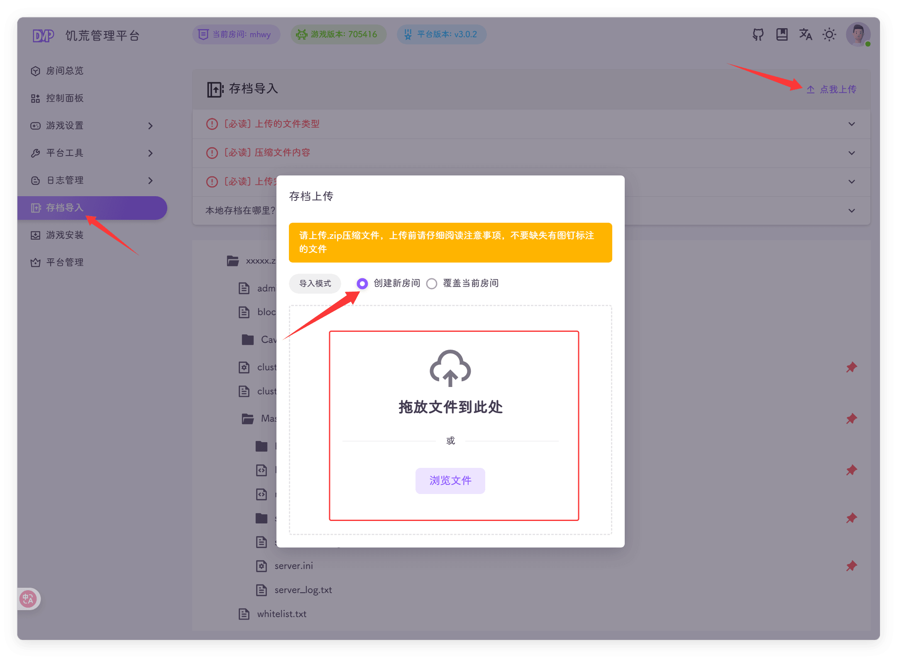Toggle light/dark theme with sun icon

tap(829, 35)
